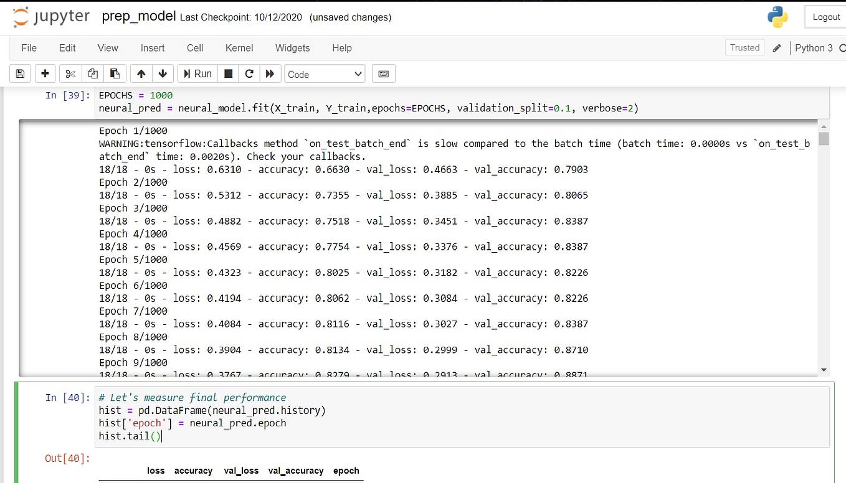Run the selected cell
The image size is (846, 483).
197,73
